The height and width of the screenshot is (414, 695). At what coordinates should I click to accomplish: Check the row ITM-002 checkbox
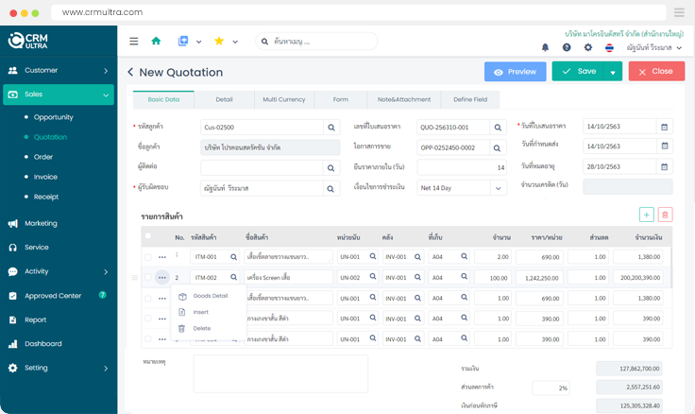pyautogui.click(x=148, y=277)
